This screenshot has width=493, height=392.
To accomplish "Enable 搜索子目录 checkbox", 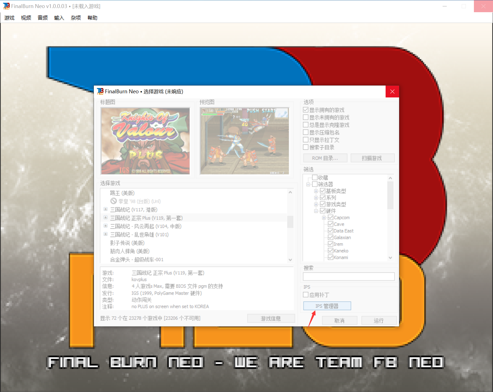I will pos(306,147).
